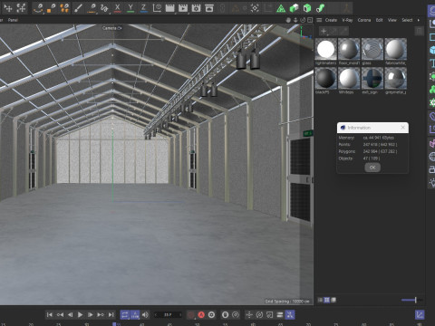Switch Material Manager to list view
Screen dimensions: 435x326
click(x=320, y=300)
